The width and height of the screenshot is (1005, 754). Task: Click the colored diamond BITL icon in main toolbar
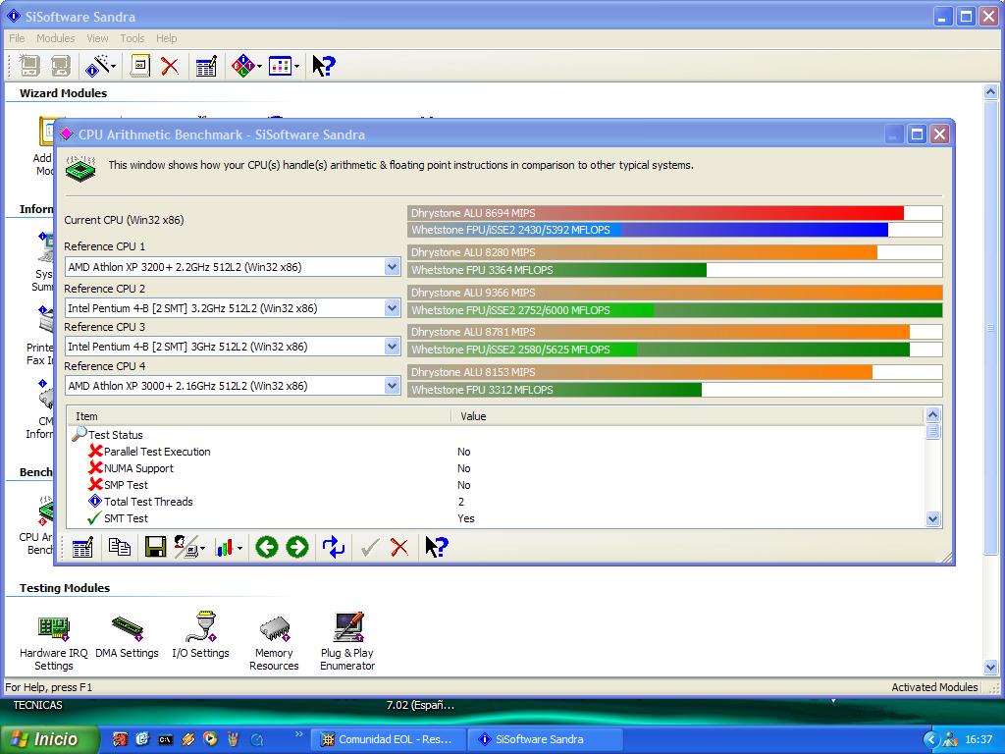click(243, 66)
